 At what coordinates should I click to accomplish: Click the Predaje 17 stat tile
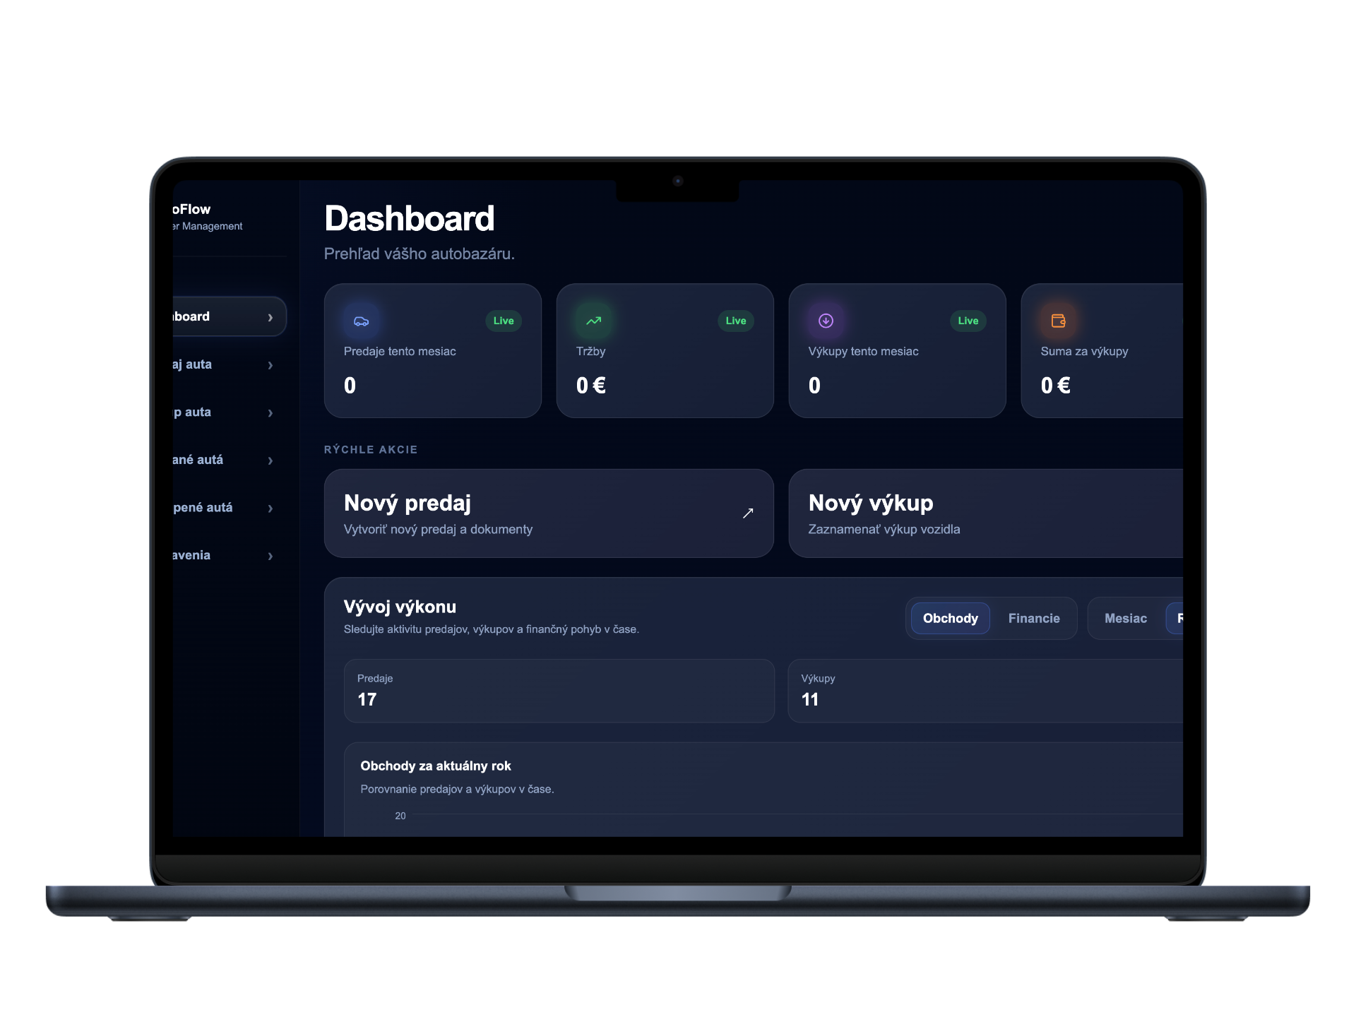pyautogui.click(x=558, y=691)
